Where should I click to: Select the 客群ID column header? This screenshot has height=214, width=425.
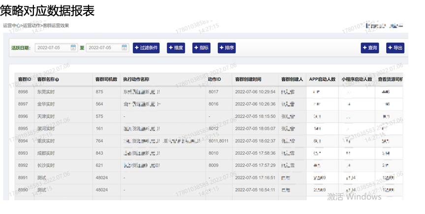25,80
